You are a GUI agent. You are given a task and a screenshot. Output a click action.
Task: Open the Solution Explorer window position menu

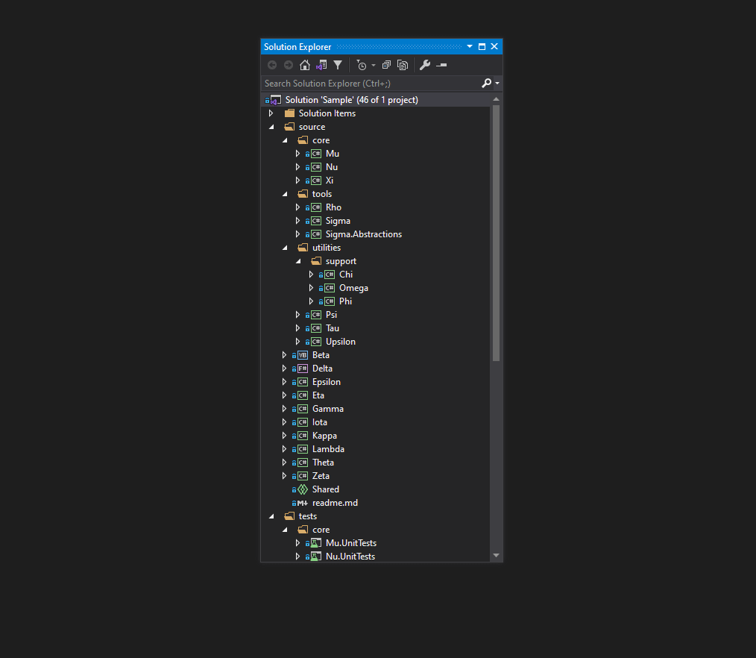[x=470, y=46]
